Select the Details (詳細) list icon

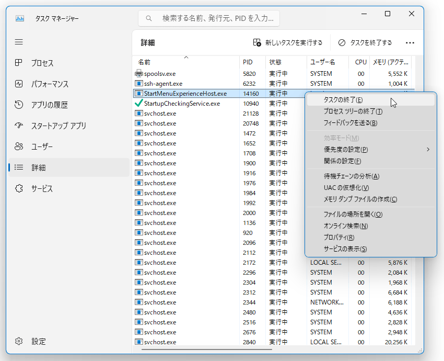click(x=19, y=167)
